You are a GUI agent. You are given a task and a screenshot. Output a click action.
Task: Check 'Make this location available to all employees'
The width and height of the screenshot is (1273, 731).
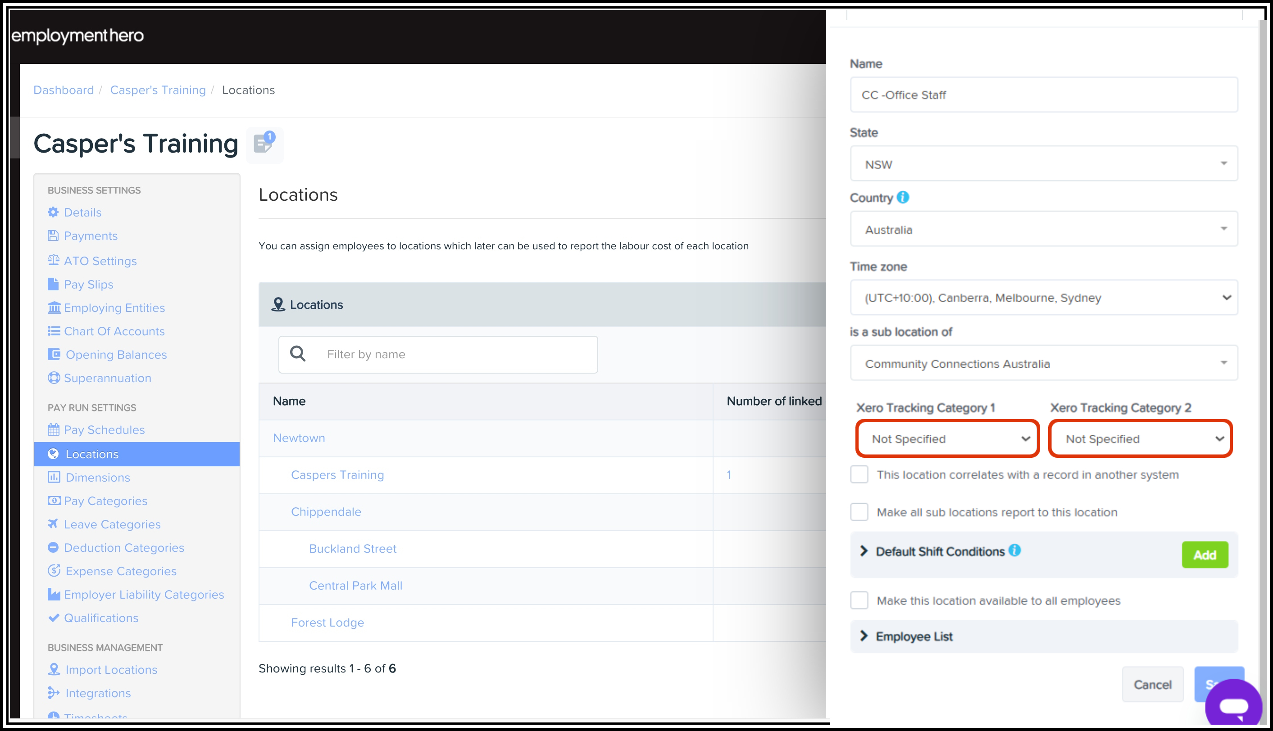(859, 600)
